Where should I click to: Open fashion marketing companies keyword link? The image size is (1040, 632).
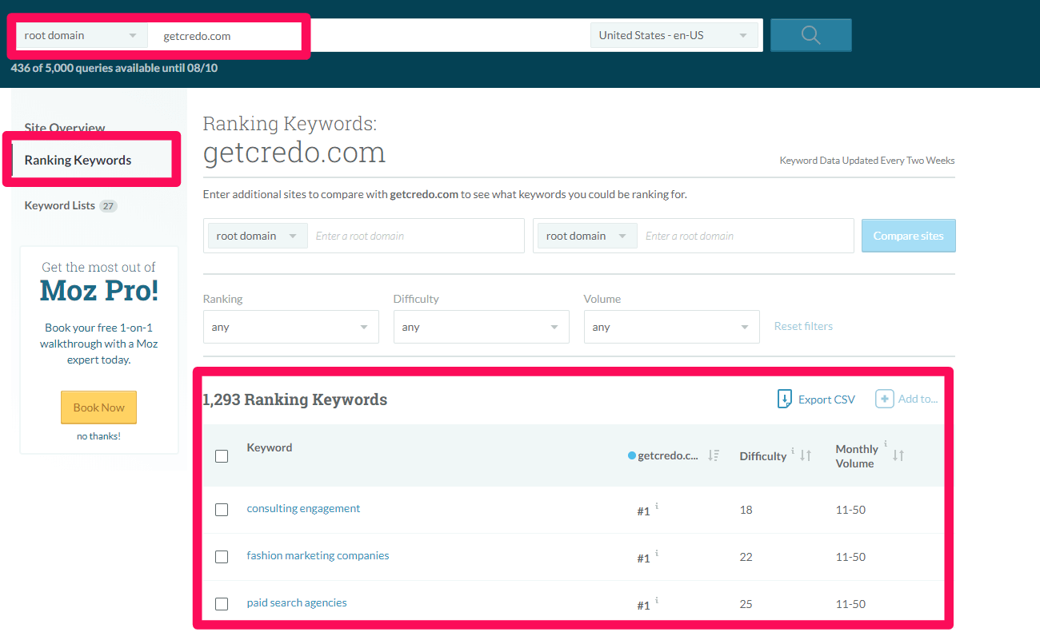click(x=318, y=555)
